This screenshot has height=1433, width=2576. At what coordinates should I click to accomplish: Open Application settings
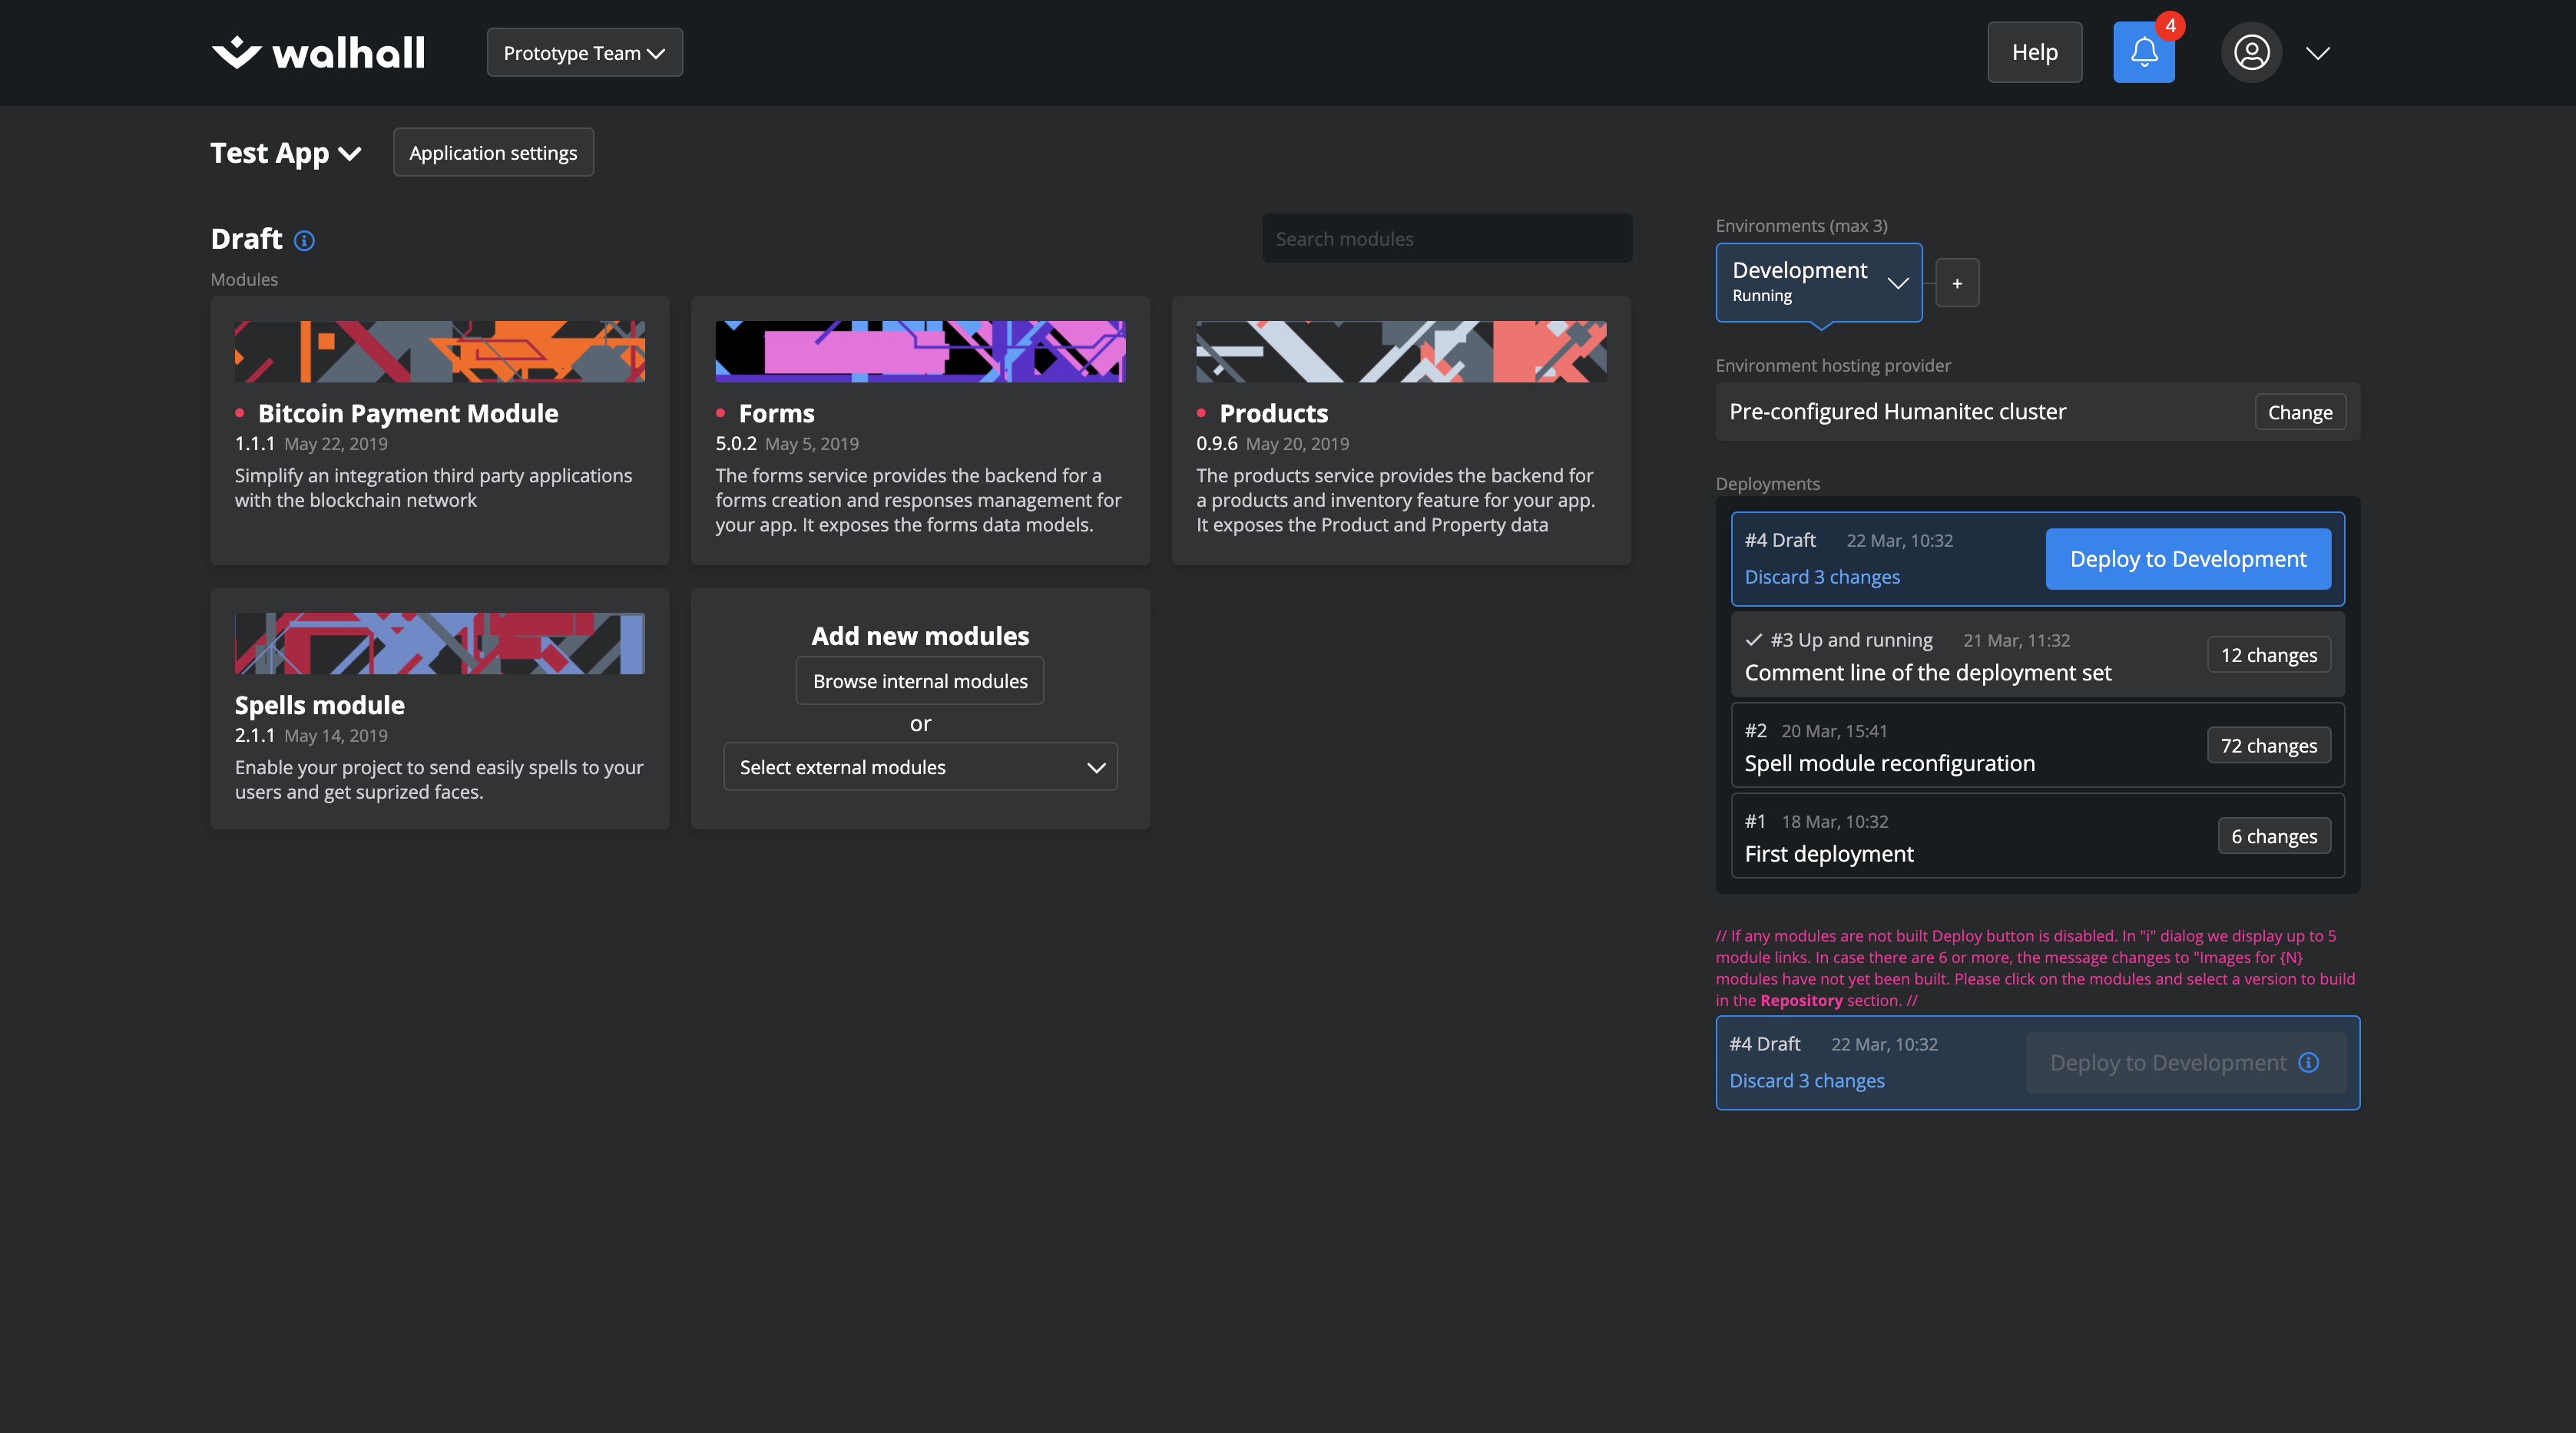[x=493, y=152]
